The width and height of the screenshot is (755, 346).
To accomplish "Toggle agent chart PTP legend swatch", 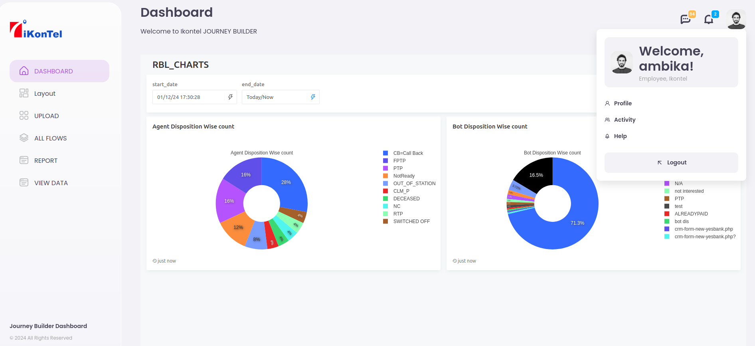I will (x=385, y=168).
